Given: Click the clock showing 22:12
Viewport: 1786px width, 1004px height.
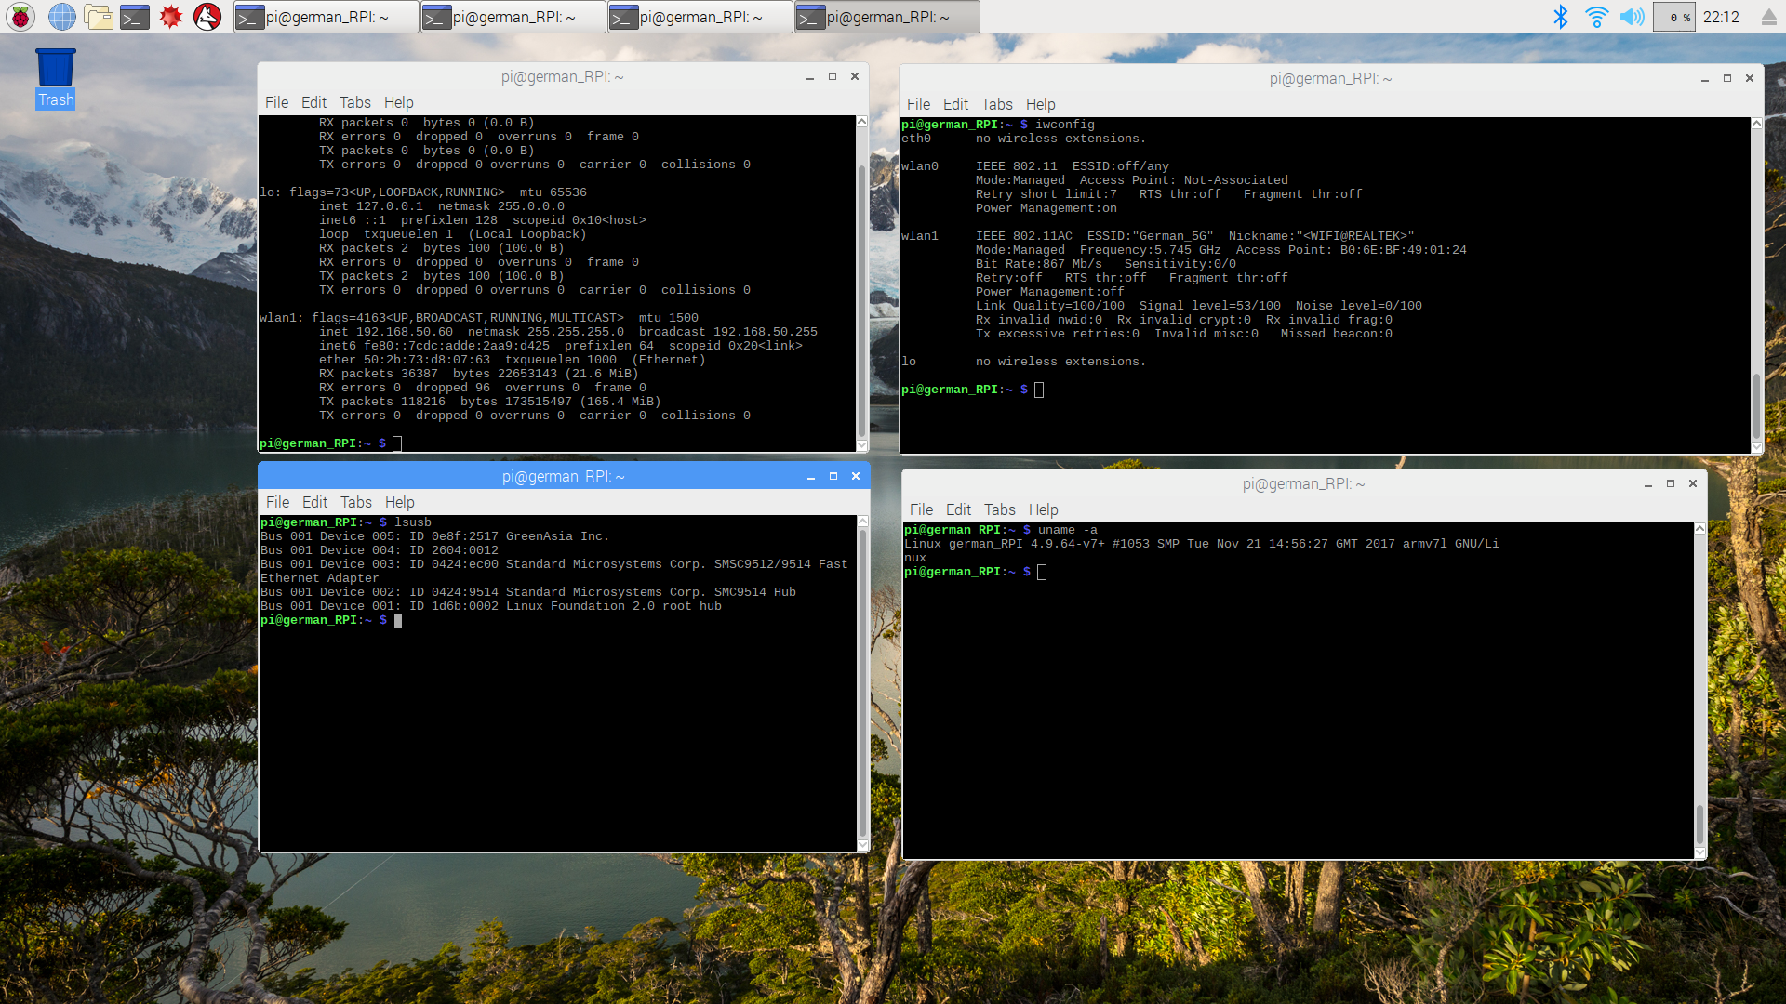Looking at the screenshot, I should (1721, 17).
